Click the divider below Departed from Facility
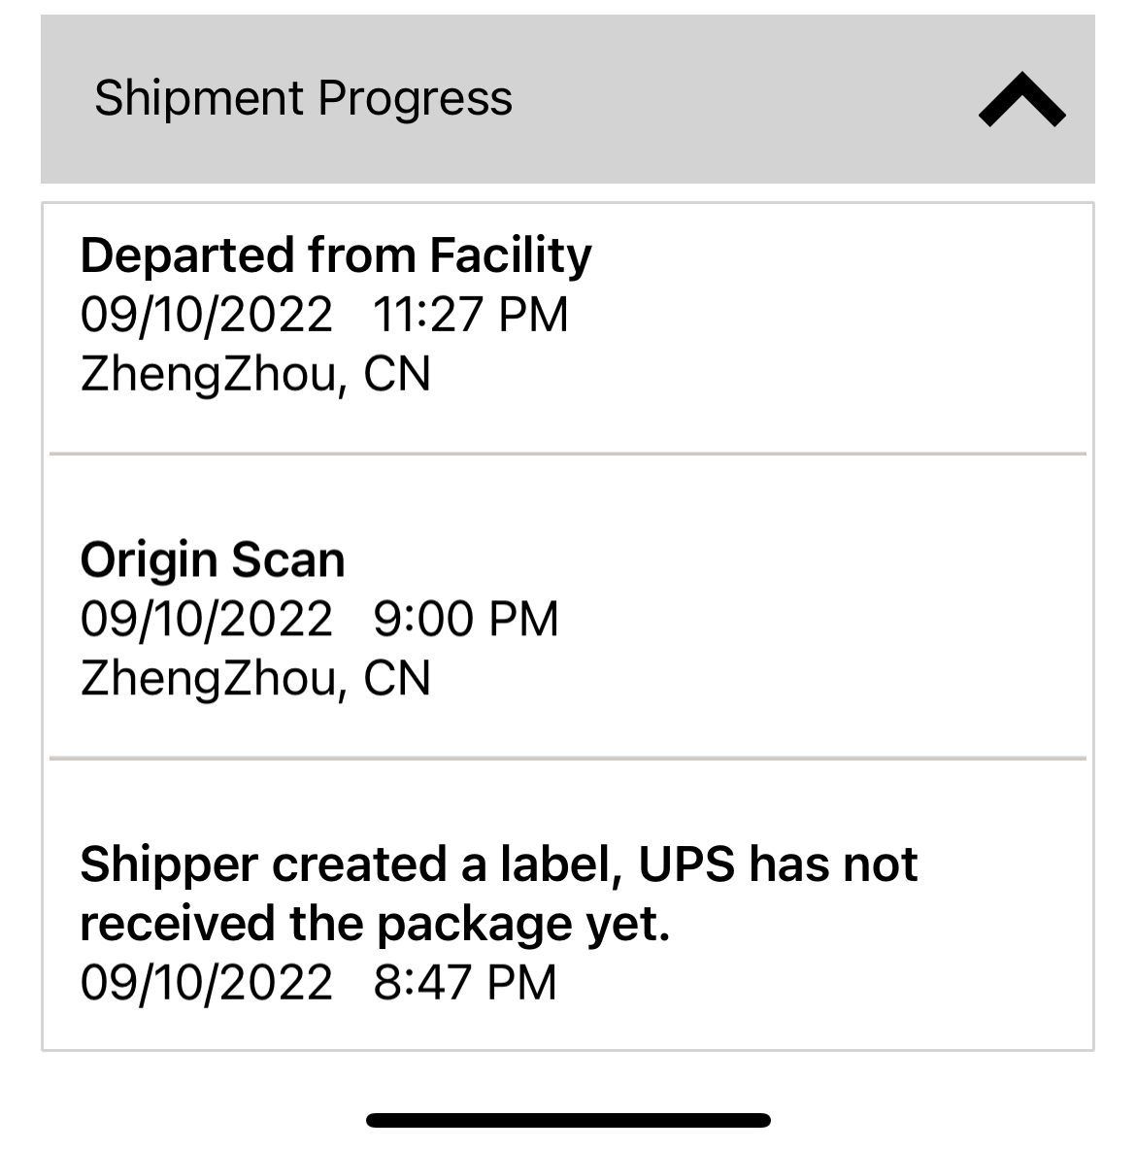 [x=568, y=454]
